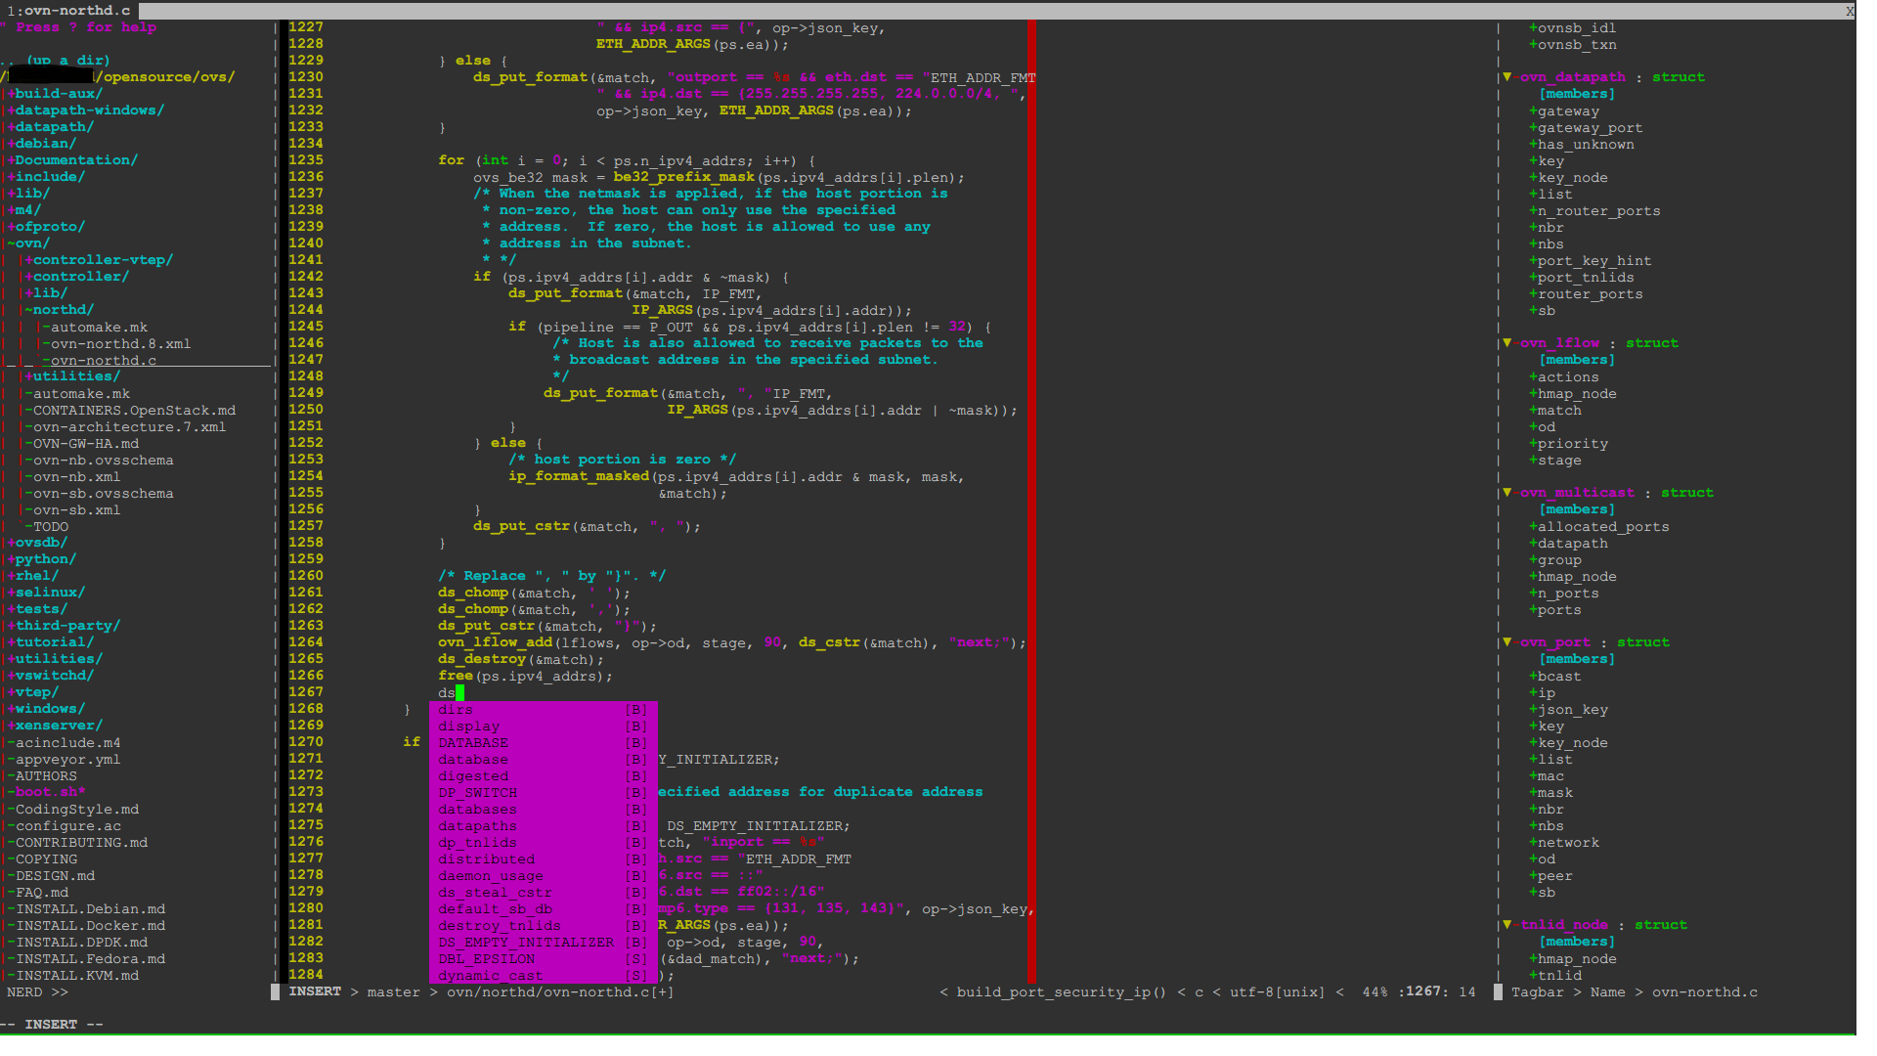
Task: Go to the router_ports tag
Action: 1590,294
